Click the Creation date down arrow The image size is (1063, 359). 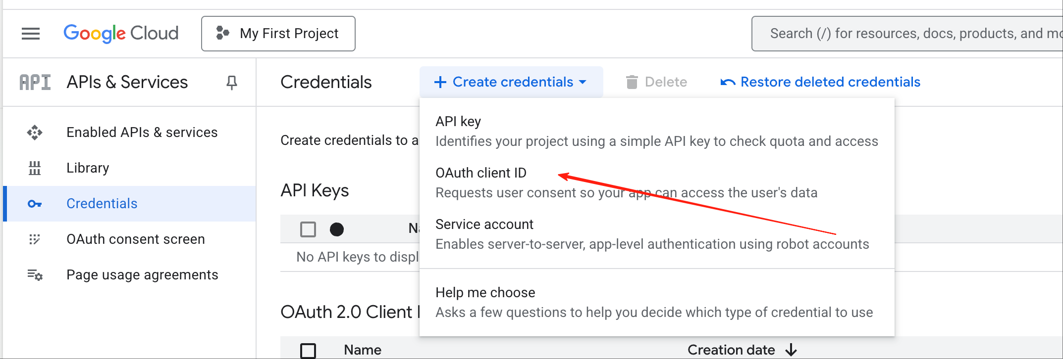pos(791,350)
